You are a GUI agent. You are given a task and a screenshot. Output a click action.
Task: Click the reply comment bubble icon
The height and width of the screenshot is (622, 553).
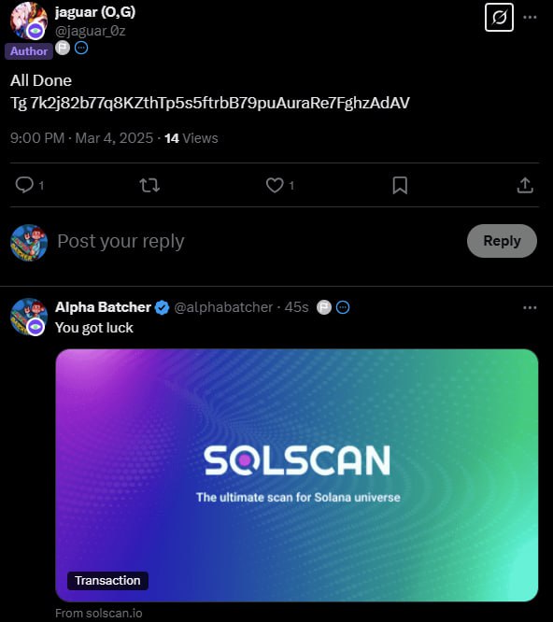(x=24, y=185)
